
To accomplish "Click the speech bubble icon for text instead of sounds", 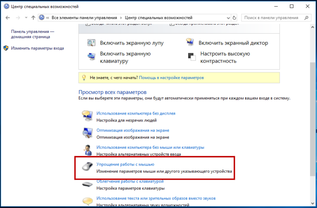I will pyautogui.click(x=88, y=201).
